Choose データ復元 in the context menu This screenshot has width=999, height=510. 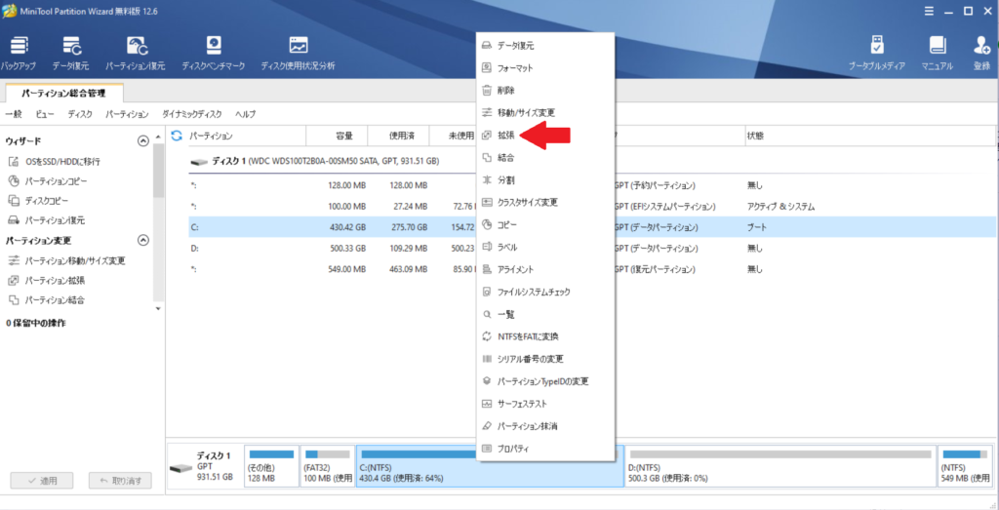544,46
